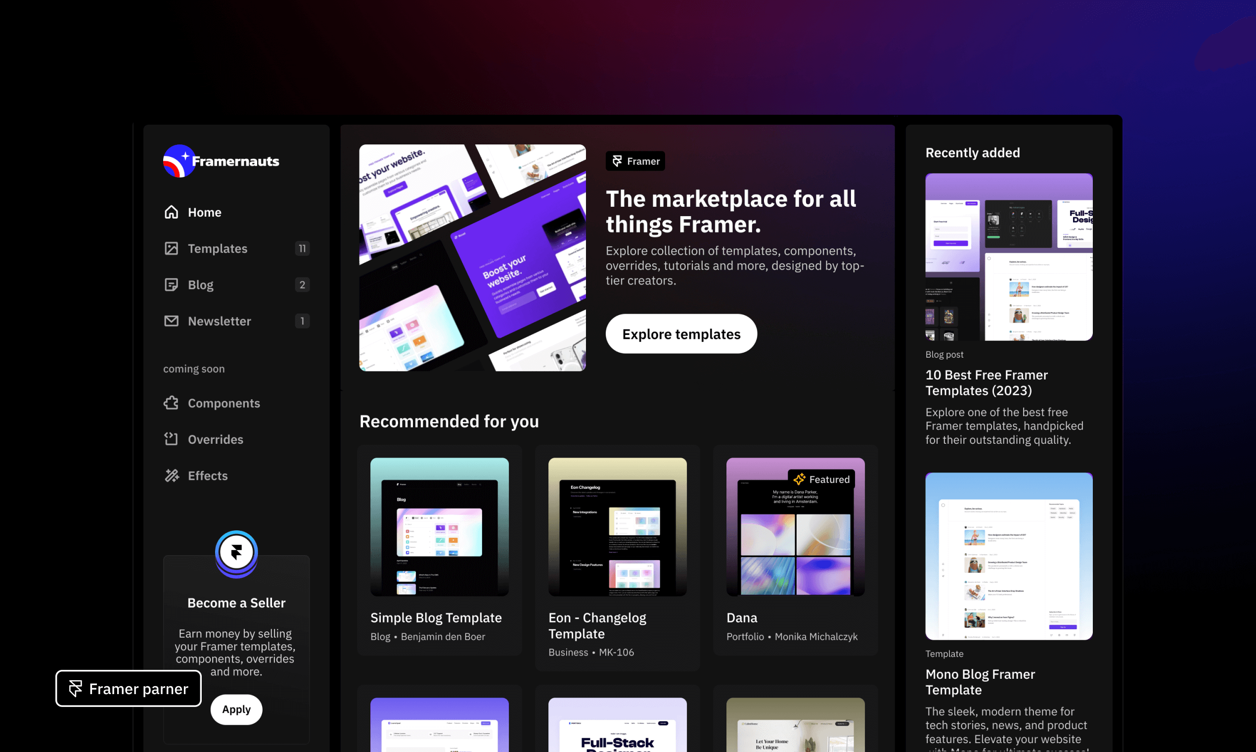Click the Templates image icon
This screenshot has width=1256, height=752.
point(171,248)
